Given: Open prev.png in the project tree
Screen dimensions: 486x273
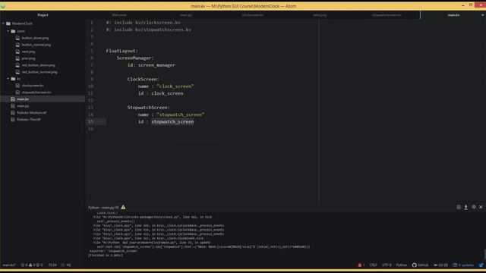Looking at the screenshot, I should point(29,58).
